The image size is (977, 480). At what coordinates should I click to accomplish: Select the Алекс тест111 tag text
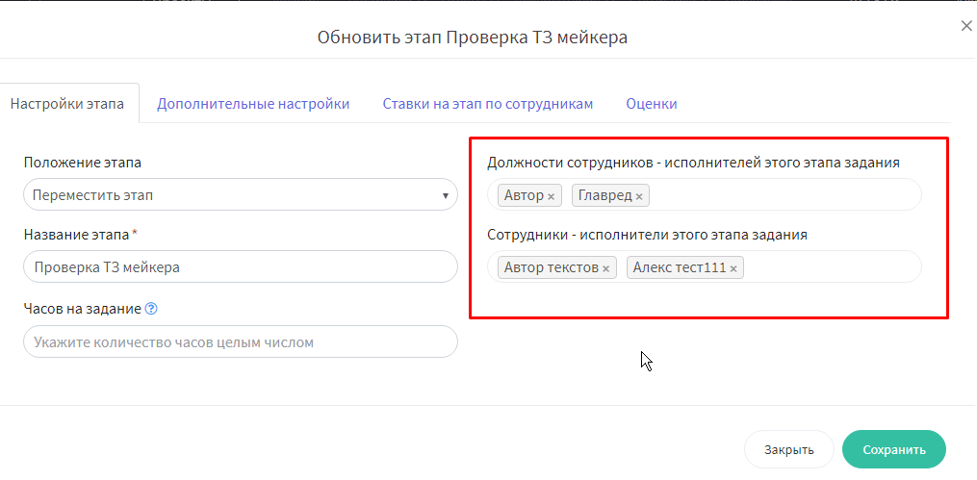pyautogui.click(x=680, y=267)
